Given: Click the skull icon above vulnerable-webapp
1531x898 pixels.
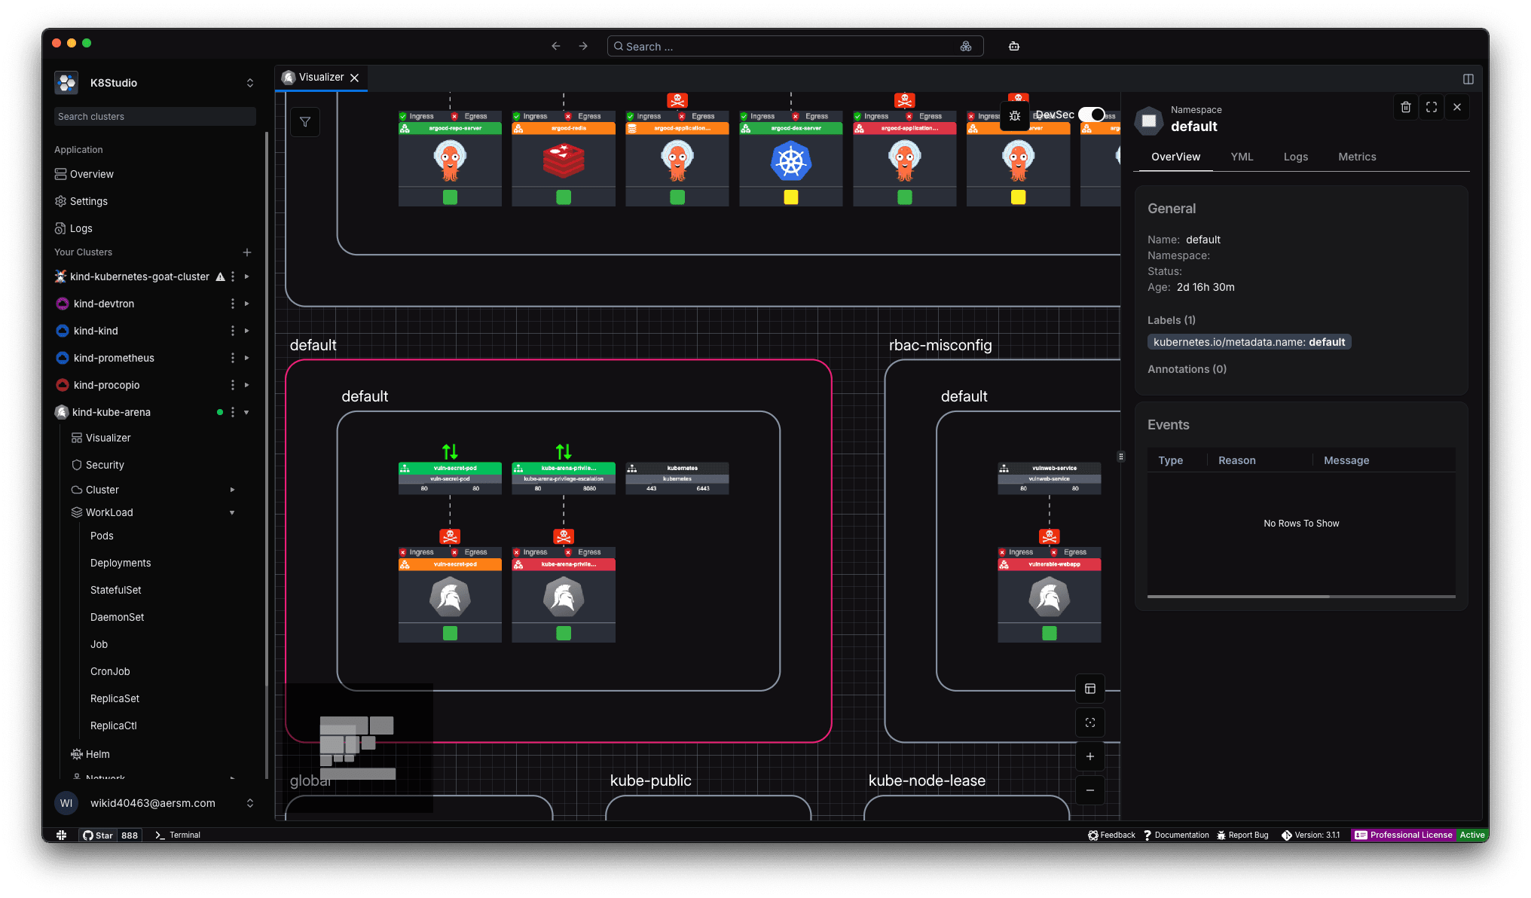Looking at the screenshot, I should pos(1050,536).
